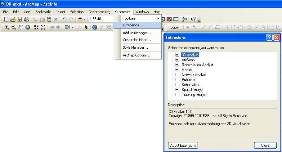Open the editor Attributes window icon
The width and height of the screenshot is (282, 152).
click(272, 27)
